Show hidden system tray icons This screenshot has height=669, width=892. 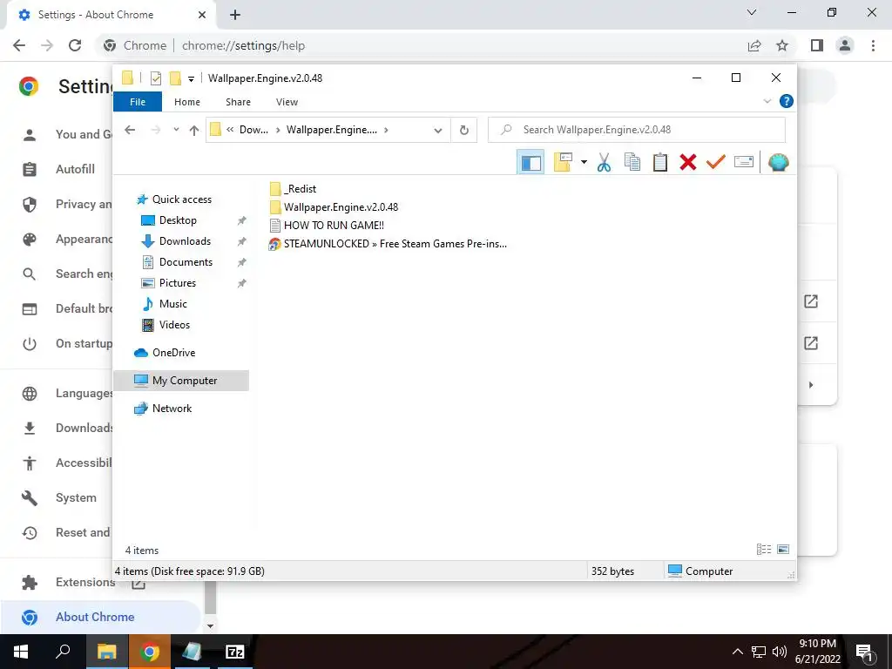point(737,652)
